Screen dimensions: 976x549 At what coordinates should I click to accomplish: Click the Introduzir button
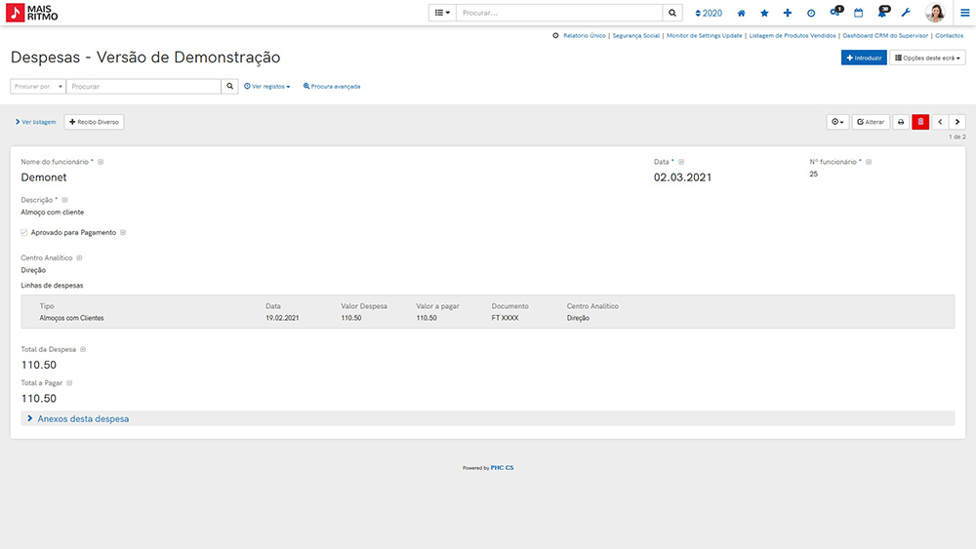863,59
